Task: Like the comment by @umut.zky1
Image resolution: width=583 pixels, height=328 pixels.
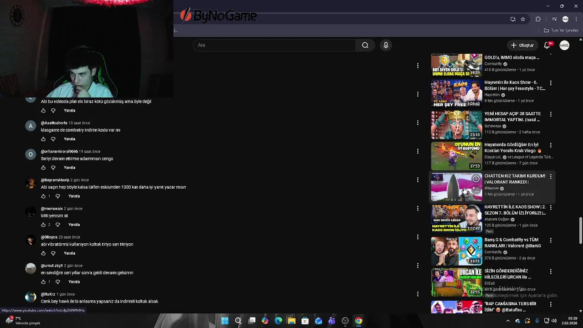Action: tap(43, 282)
